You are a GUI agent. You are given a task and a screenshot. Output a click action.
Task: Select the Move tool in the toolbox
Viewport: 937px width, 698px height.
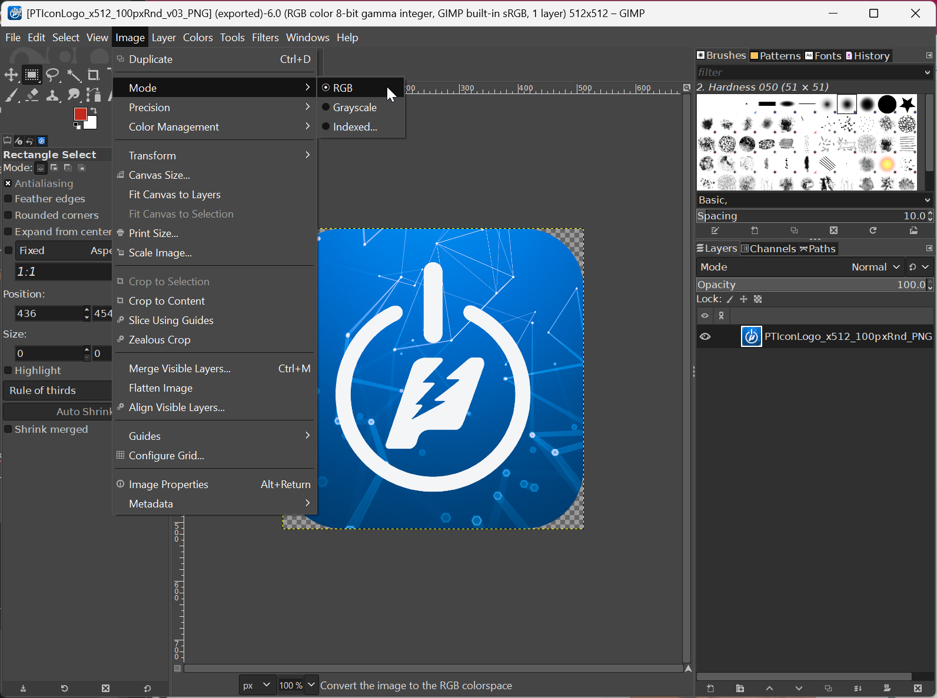(11, 75)
